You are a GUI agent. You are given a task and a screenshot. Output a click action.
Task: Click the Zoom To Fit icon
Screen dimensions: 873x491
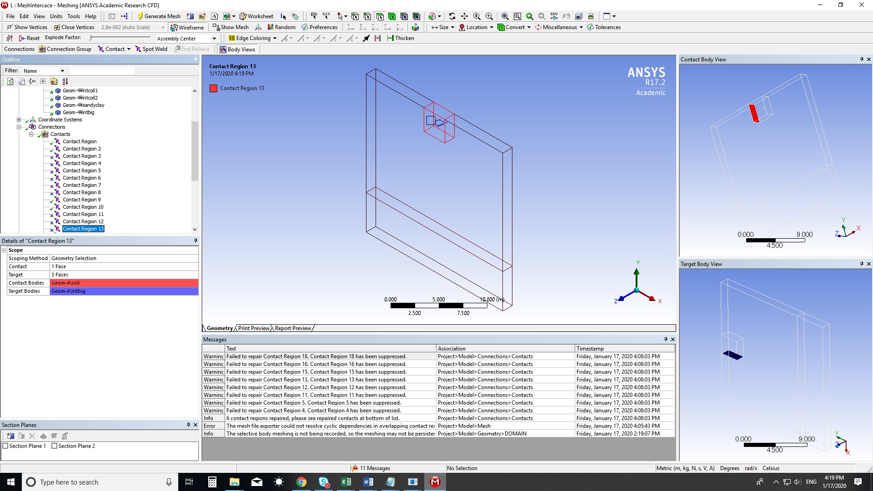pyautogui.click(x=505, y=16)
